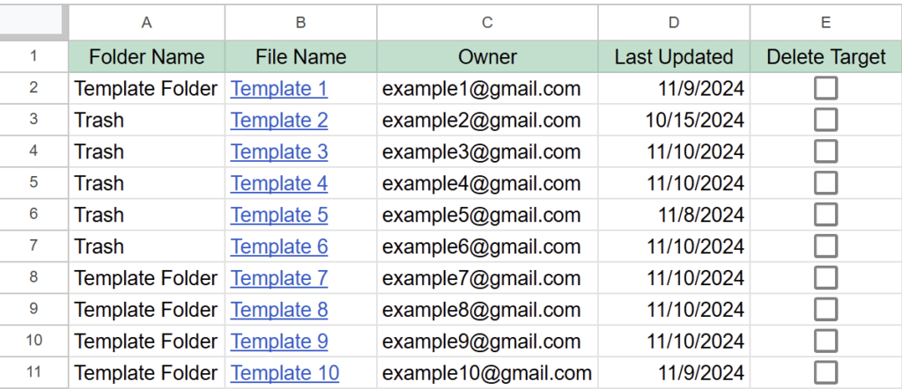
Task: Open the Template 3 hyperlink
Action: point(279,151)
